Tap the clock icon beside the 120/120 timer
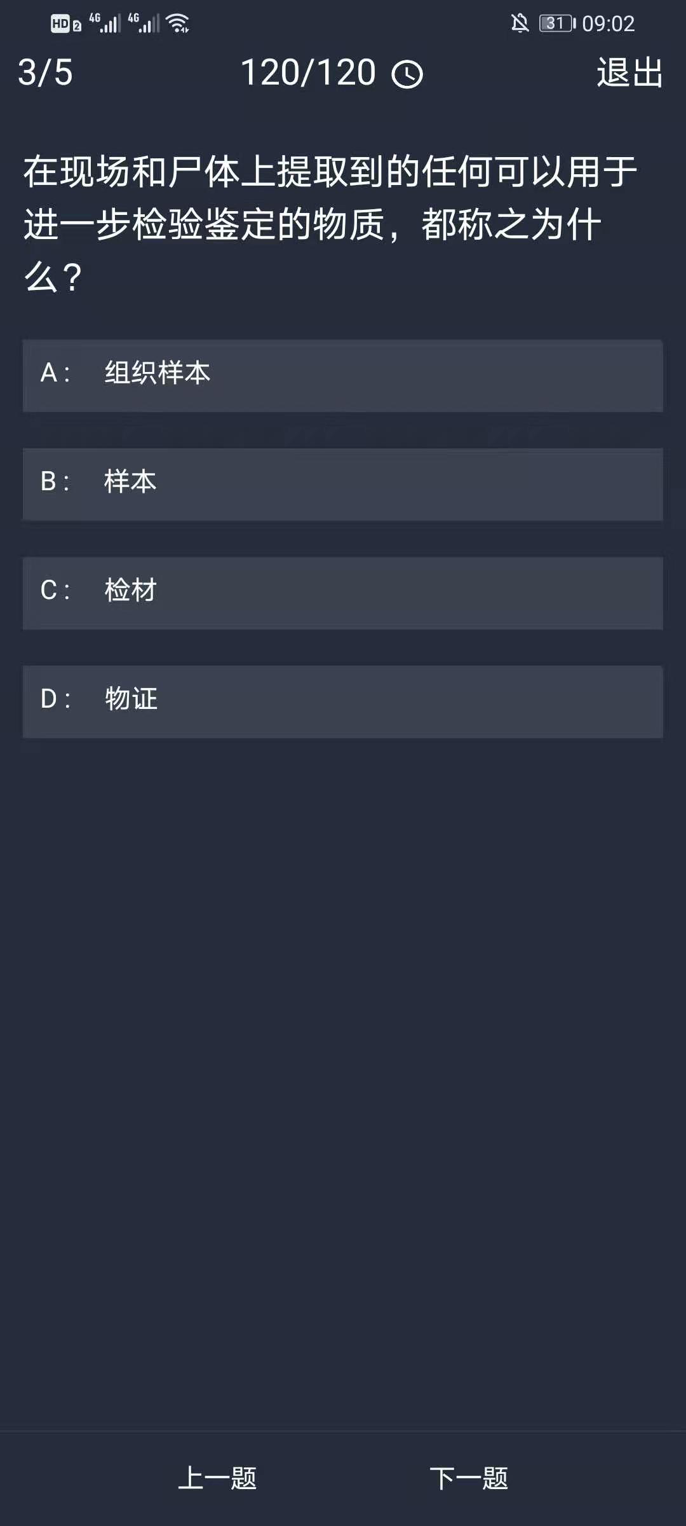Screen dimensions: 686x1526 407,74
